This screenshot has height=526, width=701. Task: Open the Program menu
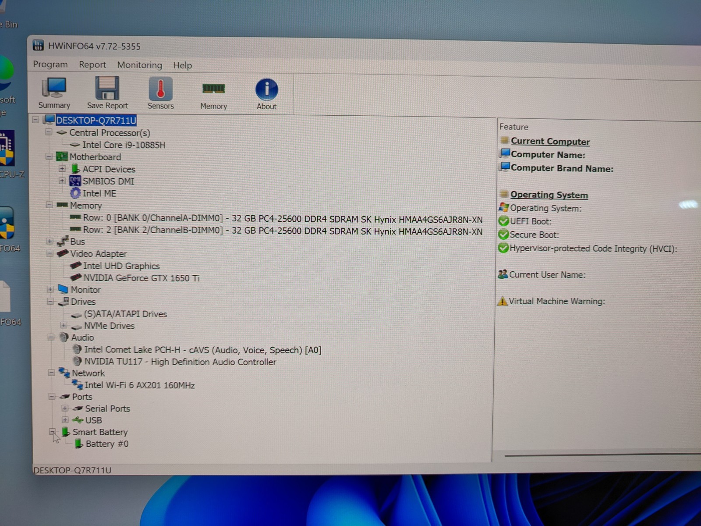[50, 64]
